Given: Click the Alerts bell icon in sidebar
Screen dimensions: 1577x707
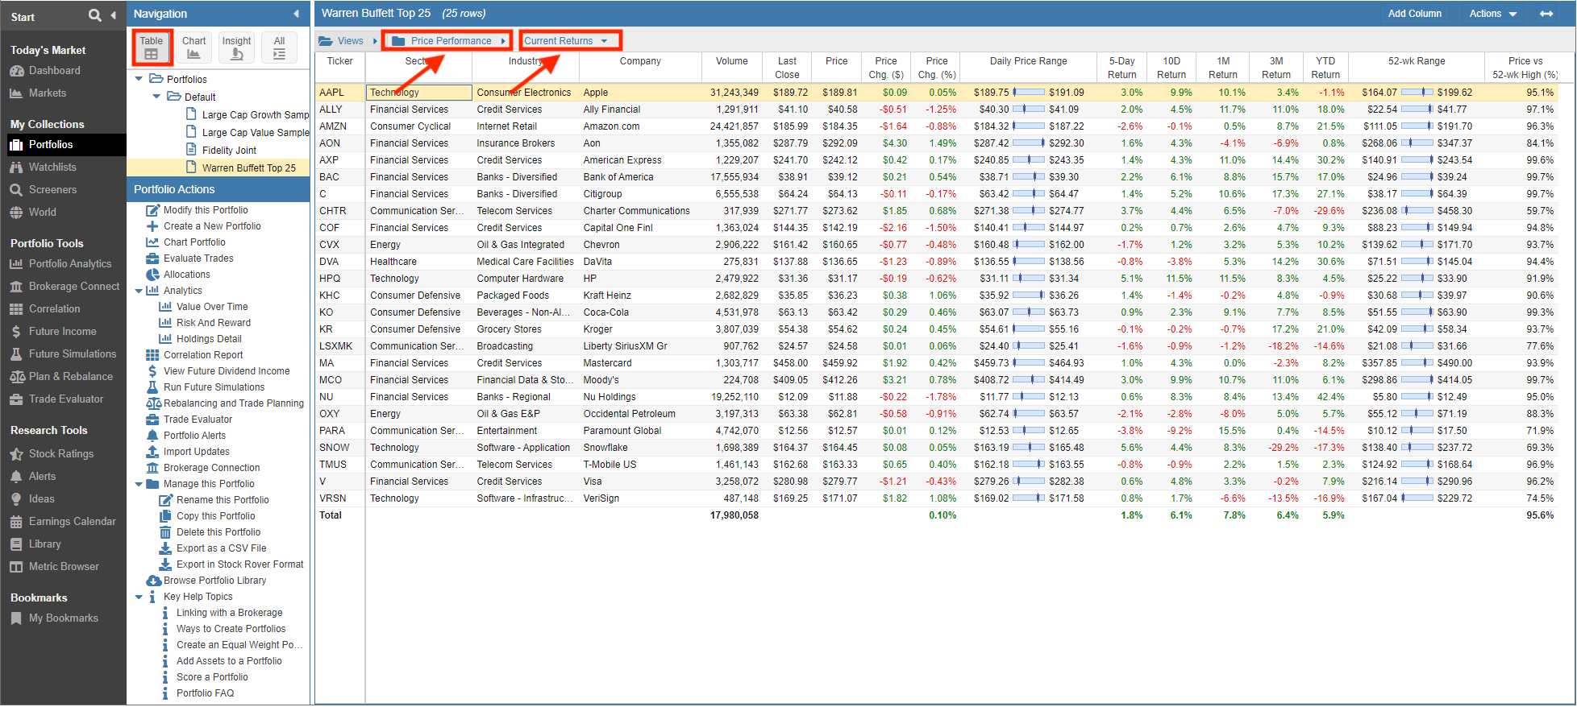Looking at the screenshot, I should tap(17, 477).
